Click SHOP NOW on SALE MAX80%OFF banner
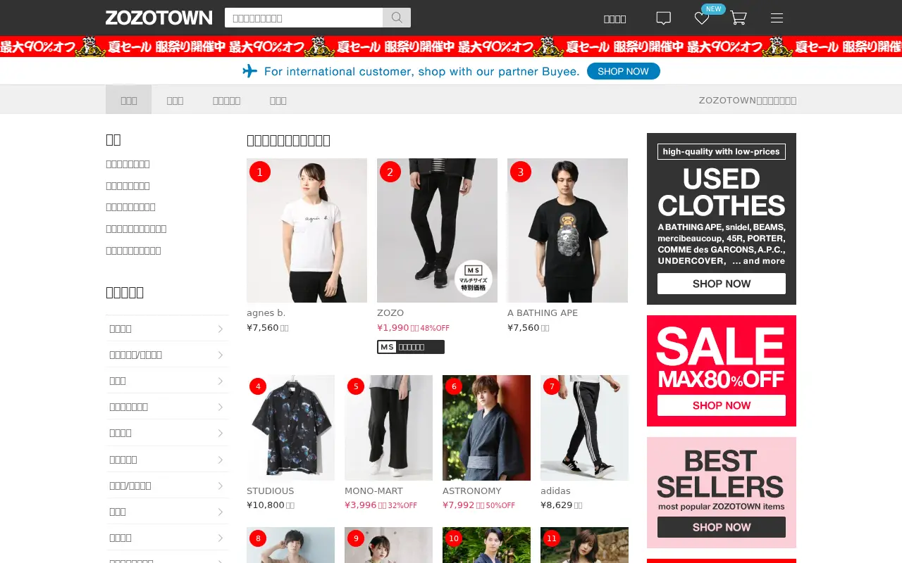This screenshot has height=563, width=902. (722, 405)
